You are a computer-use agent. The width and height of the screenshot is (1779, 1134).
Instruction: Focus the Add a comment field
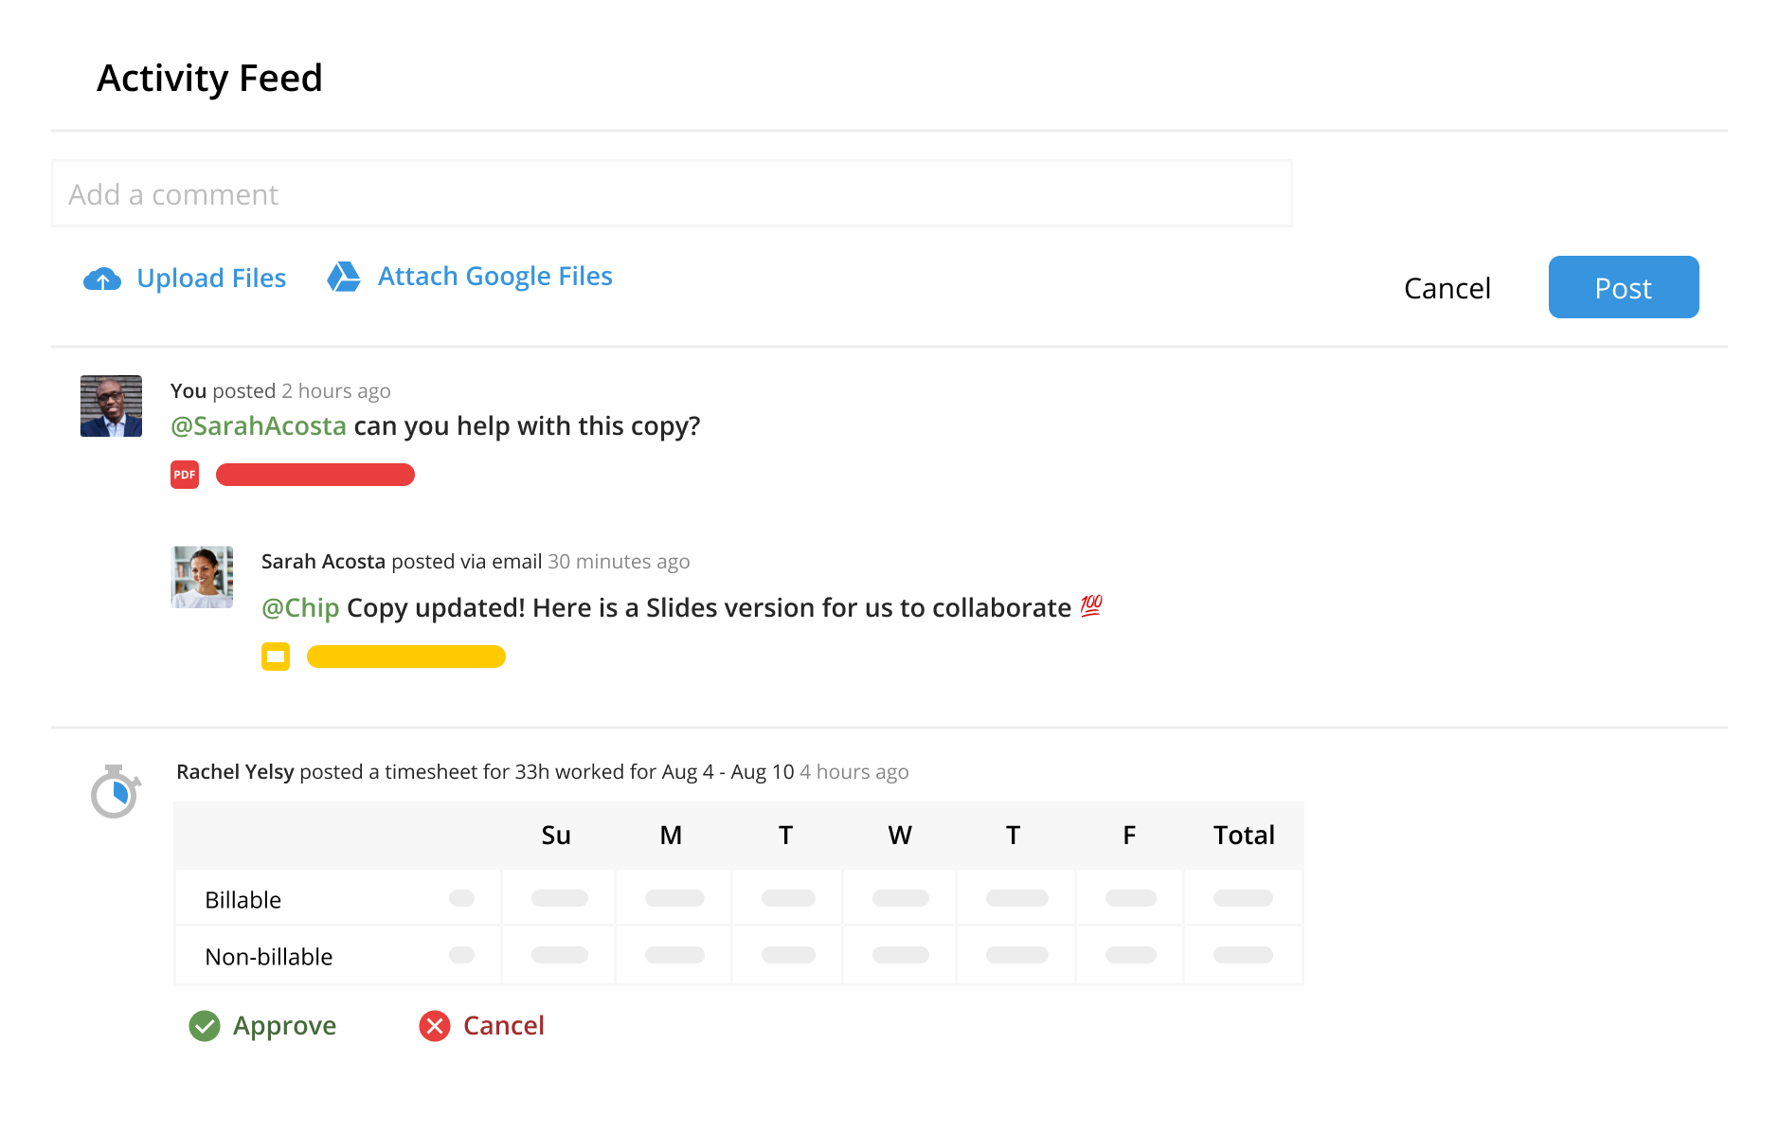(x=672, y=194)
